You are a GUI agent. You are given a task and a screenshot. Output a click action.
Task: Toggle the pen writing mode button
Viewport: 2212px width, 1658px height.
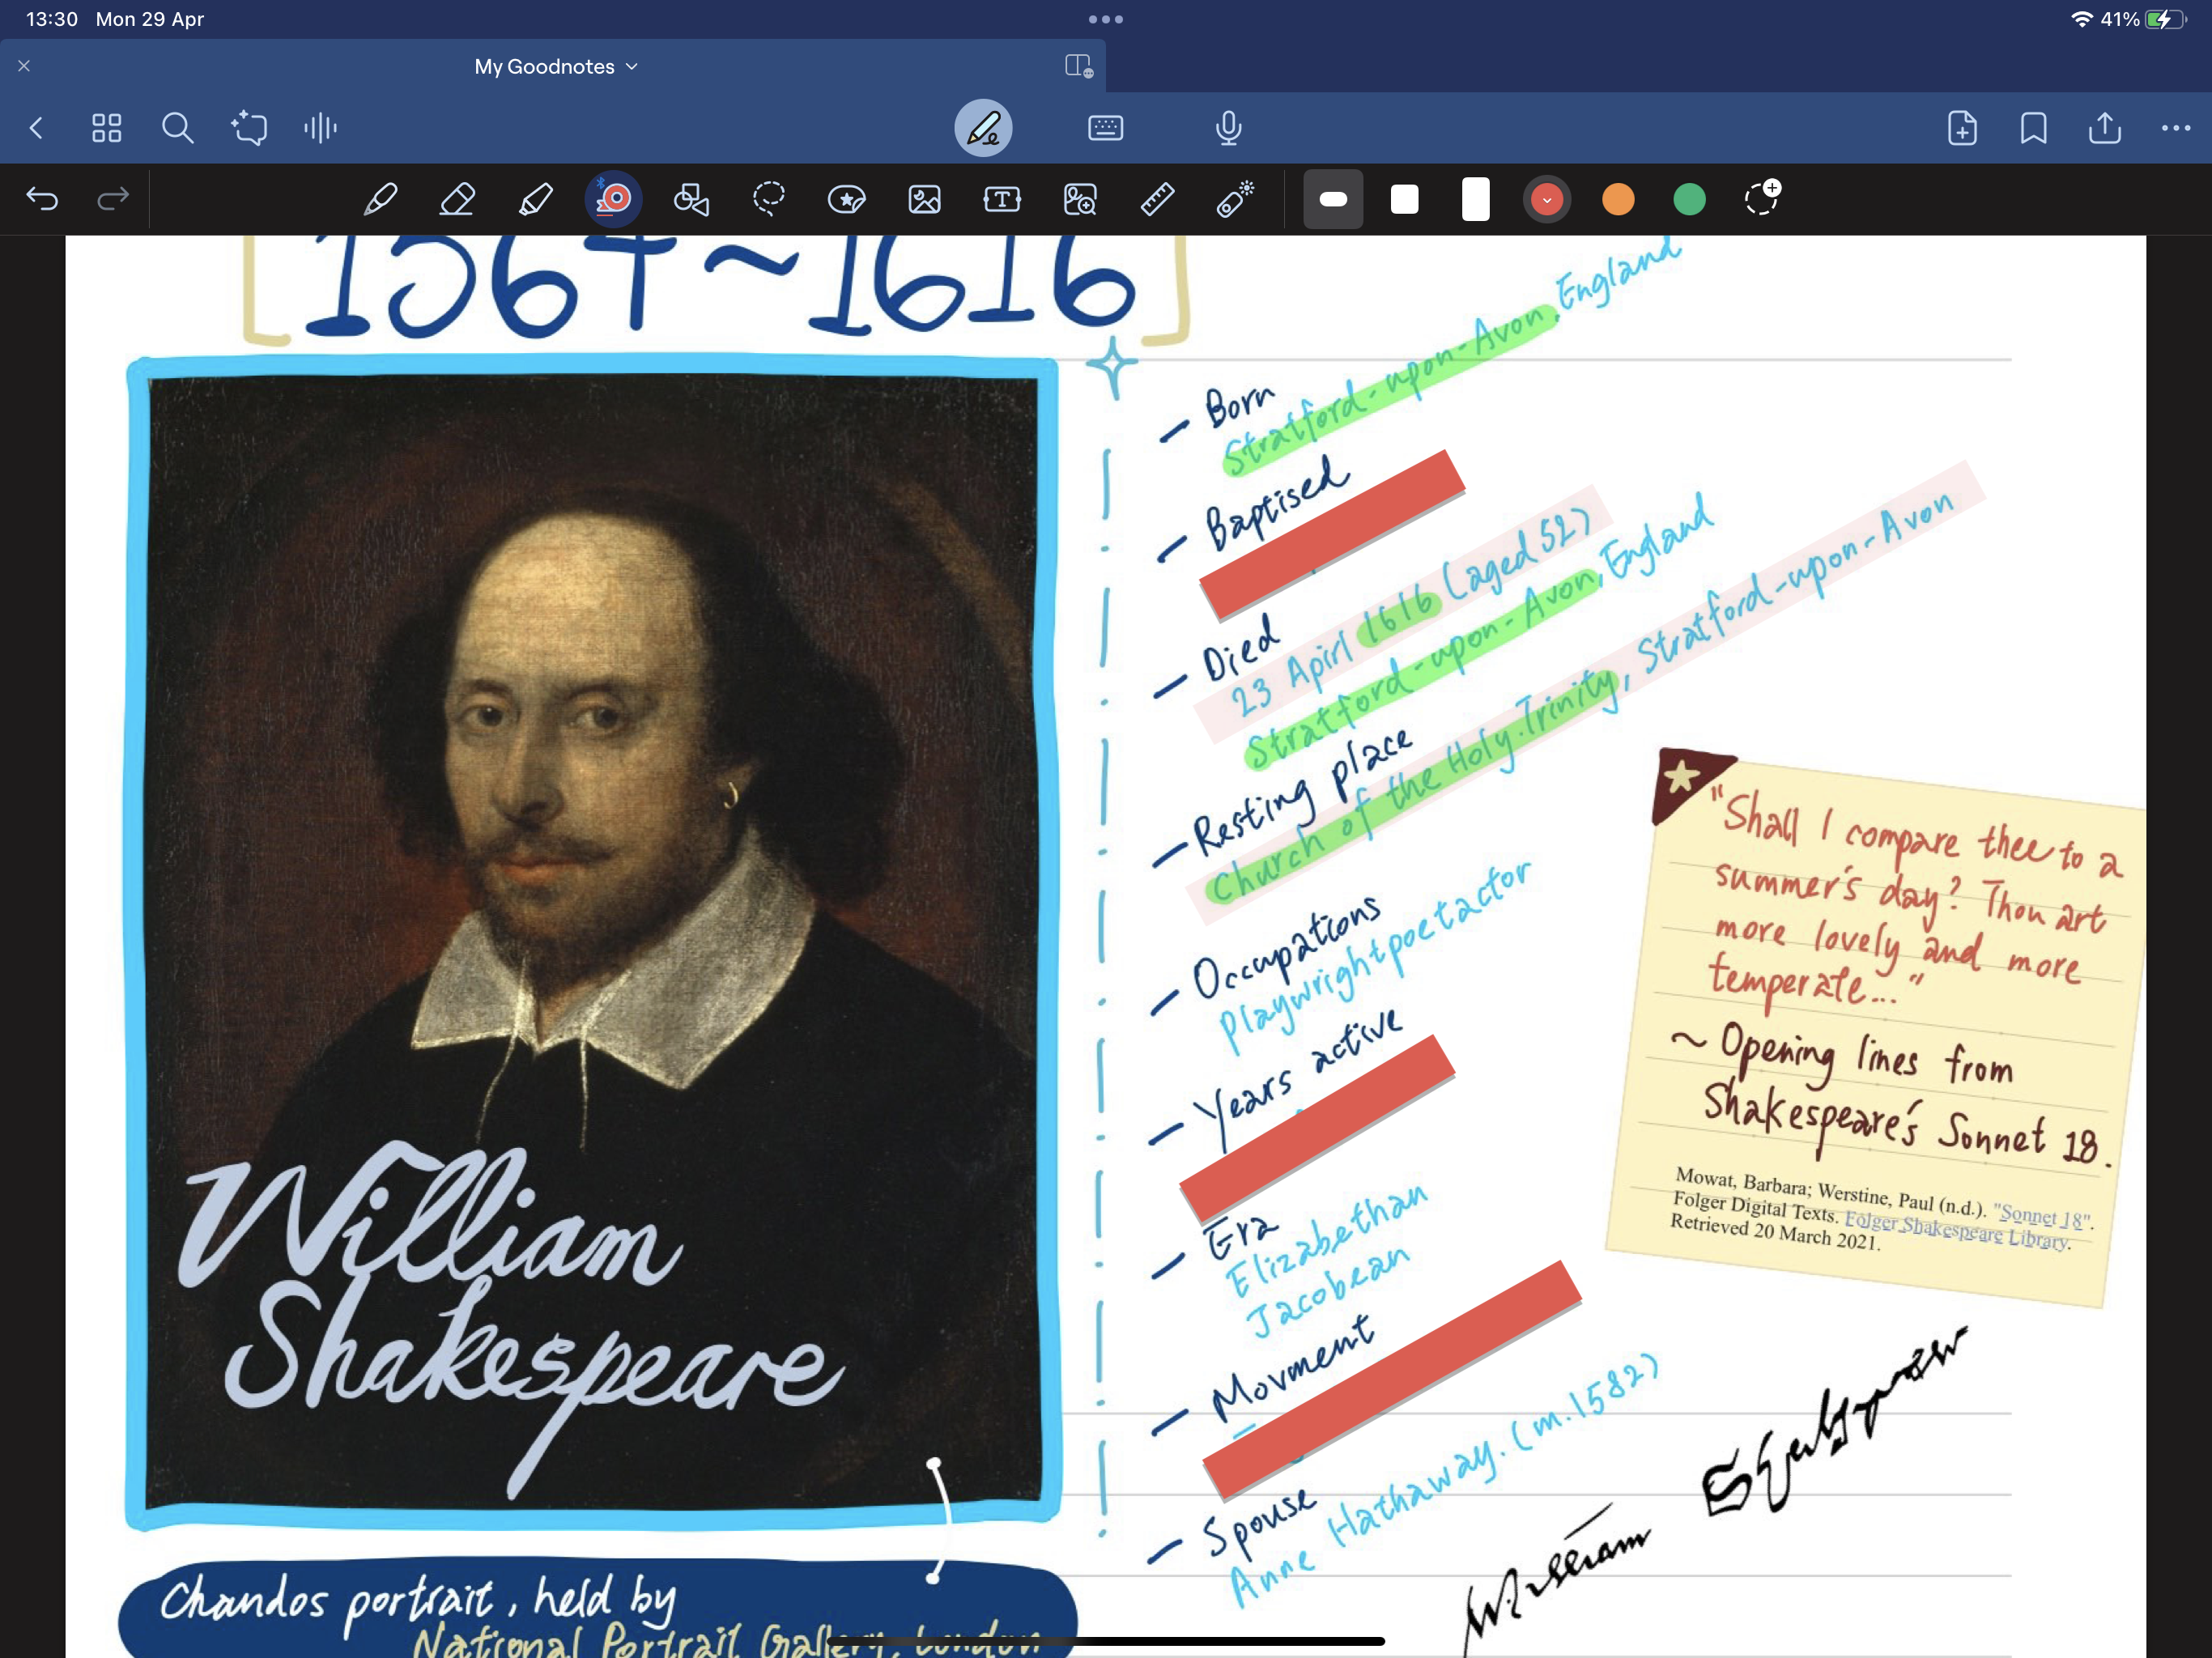[x=983, y=127]
